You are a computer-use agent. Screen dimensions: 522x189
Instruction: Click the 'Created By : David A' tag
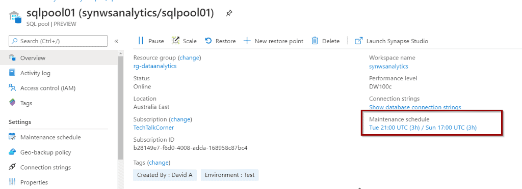pos(165,175)
